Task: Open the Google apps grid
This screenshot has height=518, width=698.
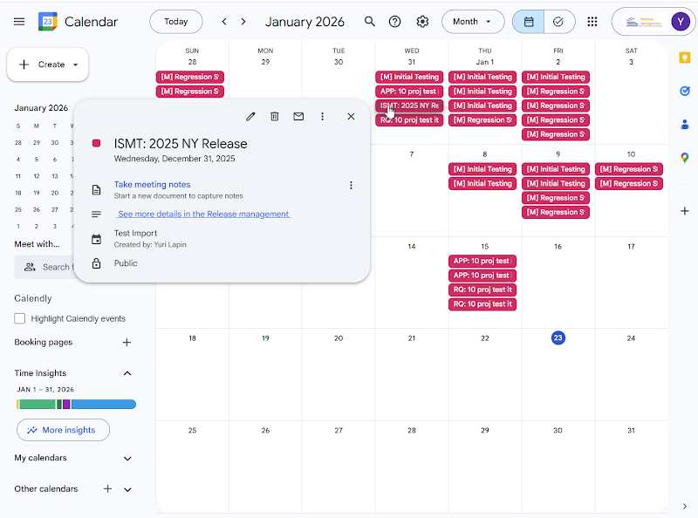Action: click(x=592, y=22)
